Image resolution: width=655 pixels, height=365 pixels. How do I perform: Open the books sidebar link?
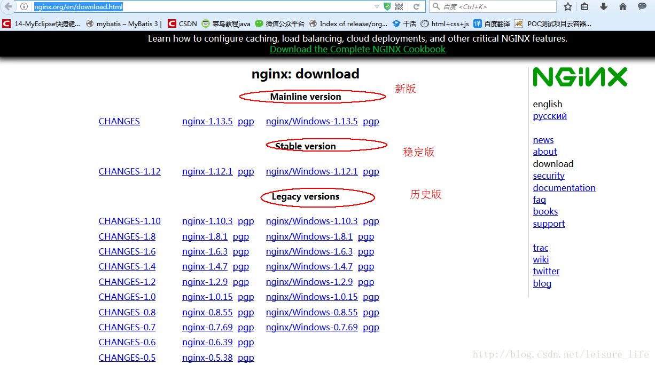click(x=545, y=211)
